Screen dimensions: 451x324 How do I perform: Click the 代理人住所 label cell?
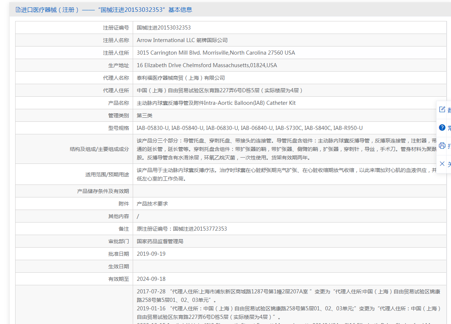click(74, 90)
